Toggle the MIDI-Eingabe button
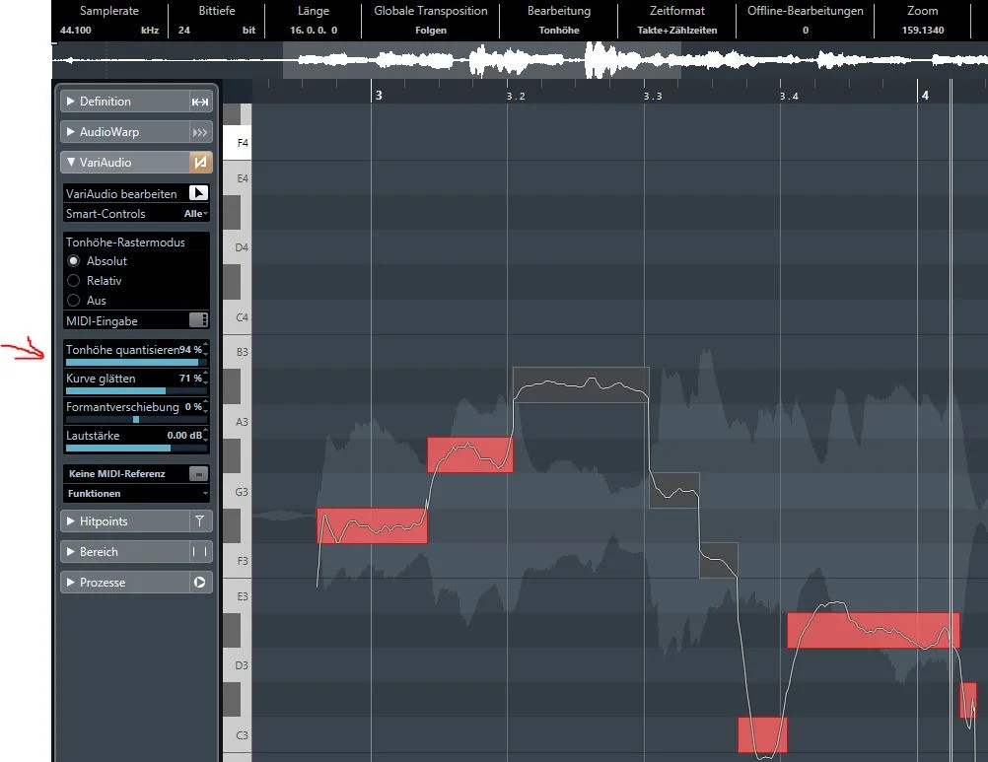The height and width of the screenshot is (762, 988). click(198, 320)
